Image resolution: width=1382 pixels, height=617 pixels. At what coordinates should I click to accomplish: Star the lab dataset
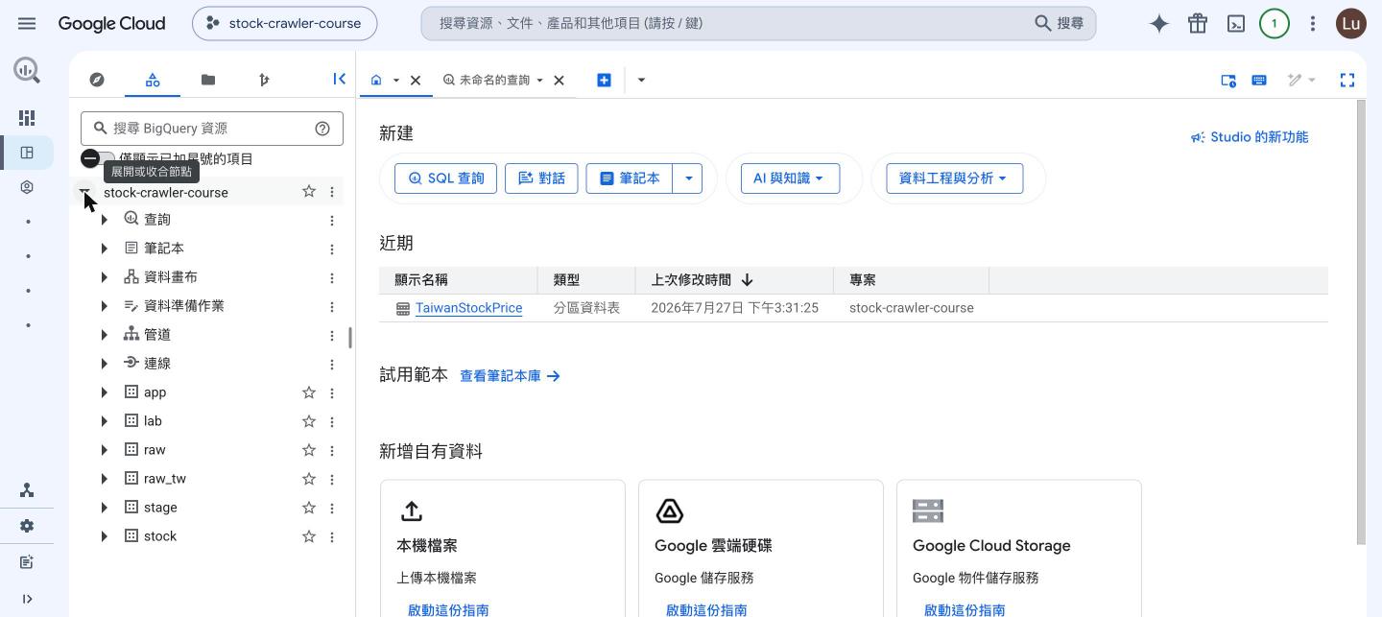click(x=309, y=421)
